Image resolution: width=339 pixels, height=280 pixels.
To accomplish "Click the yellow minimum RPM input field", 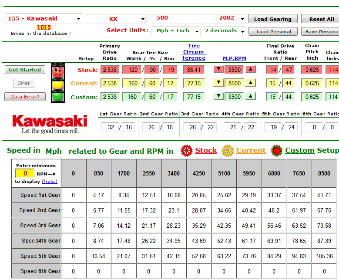I will click(25, 173).
